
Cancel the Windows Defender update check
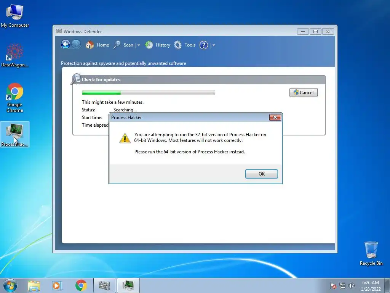click(x=303, y=92)
